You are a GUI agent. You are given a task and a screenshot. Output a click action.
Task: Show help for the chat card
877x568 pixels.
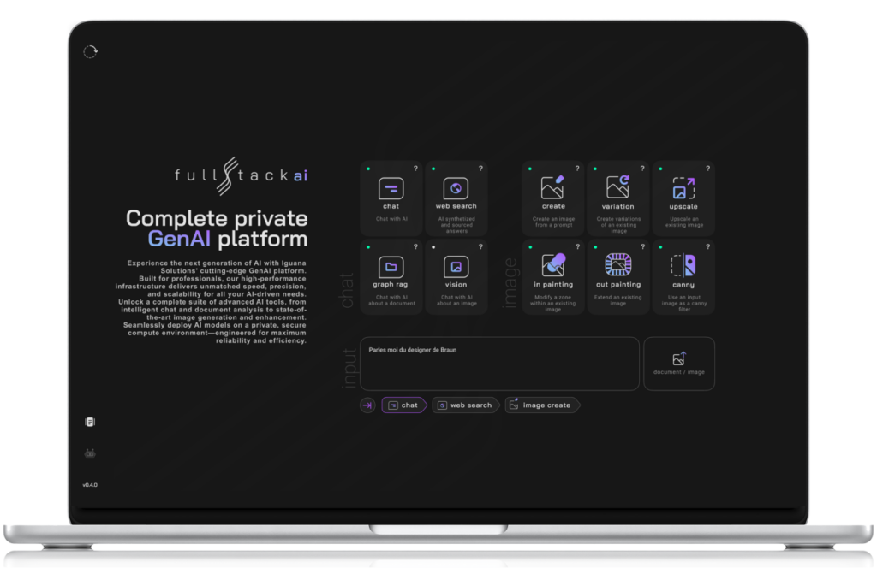coord(415,169)
